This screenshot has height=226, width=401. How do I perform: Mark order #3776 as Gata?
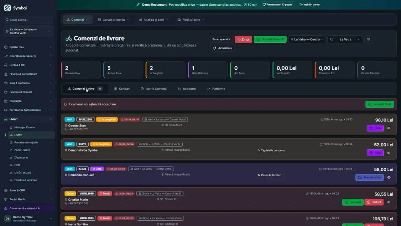coord(375,153)
